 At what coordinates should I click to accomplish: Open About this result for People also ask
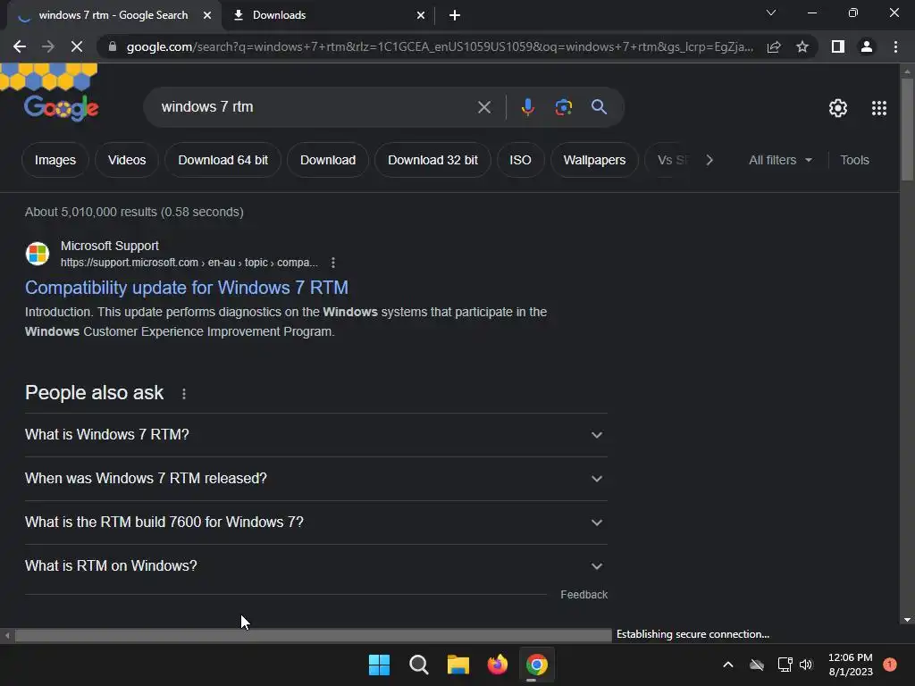[184, 394]
